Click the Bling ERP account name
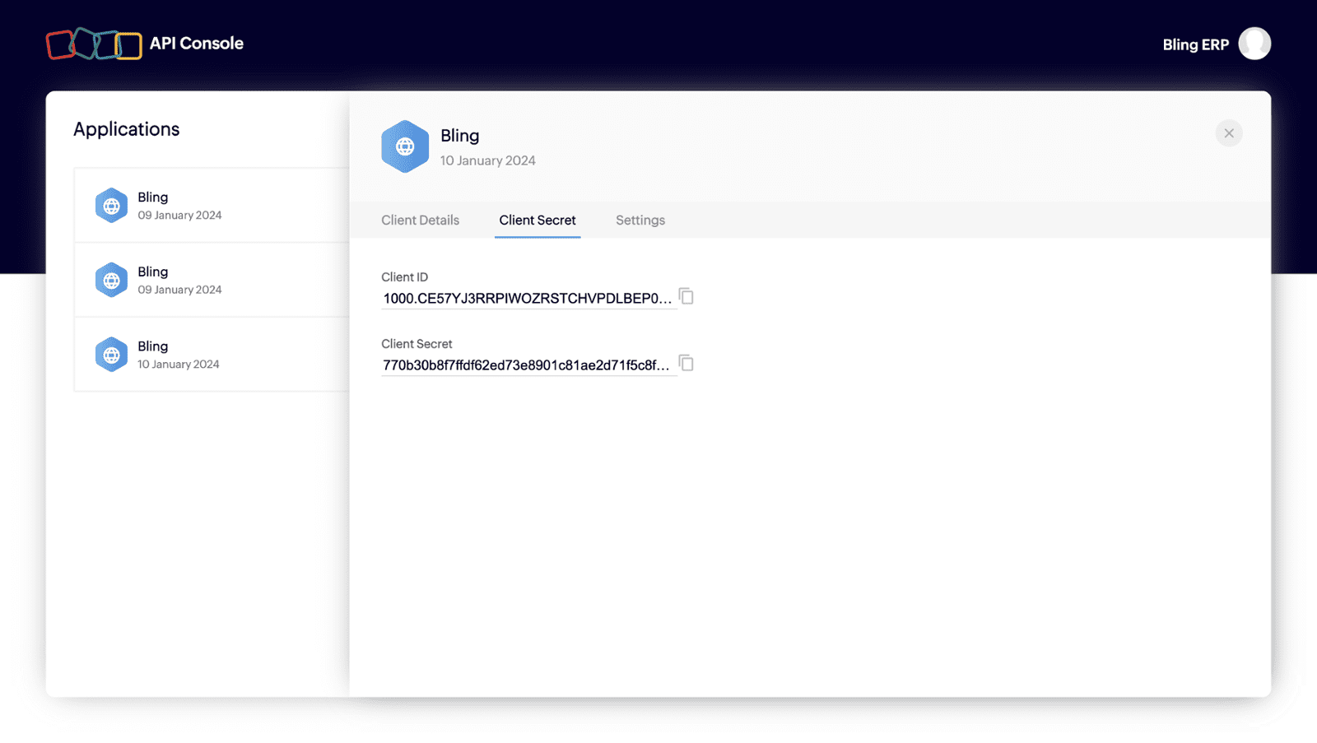 tap(1194, 44)
